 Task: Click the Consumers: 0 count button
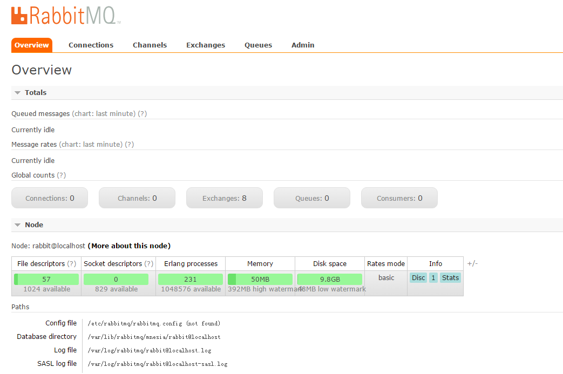399,198
